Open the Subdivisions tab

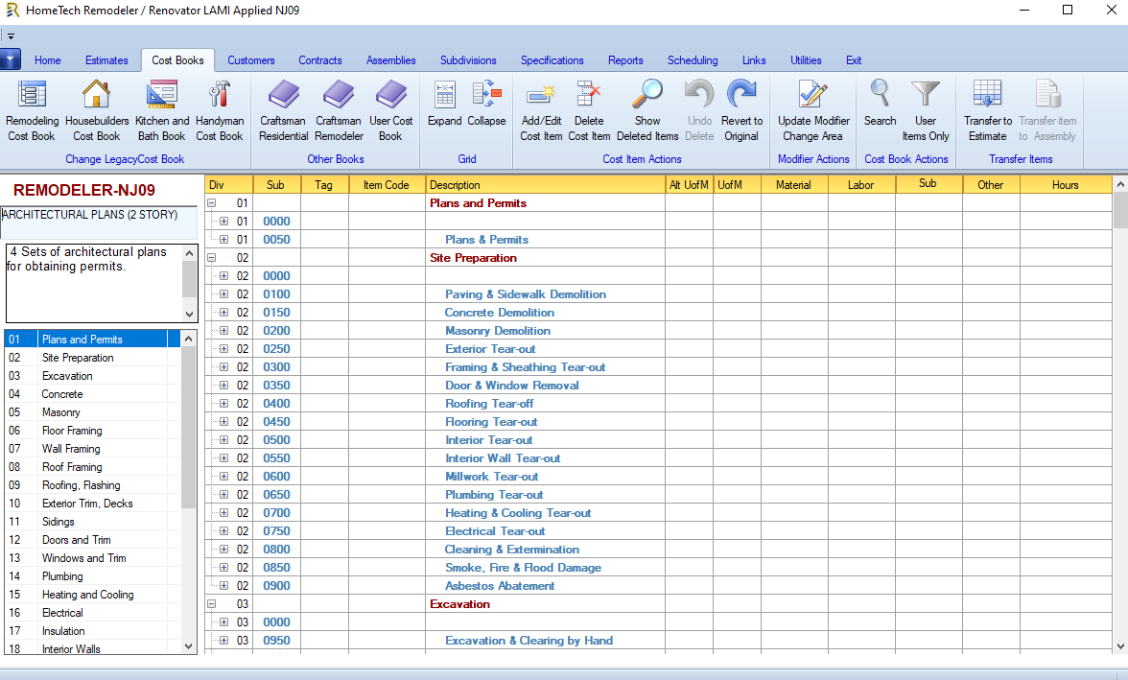coord(468,60)
